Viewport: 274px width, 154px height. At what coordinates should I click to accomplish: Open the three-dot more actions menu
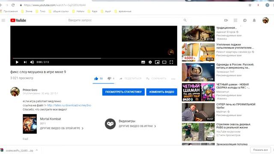[x=173, y=79]
